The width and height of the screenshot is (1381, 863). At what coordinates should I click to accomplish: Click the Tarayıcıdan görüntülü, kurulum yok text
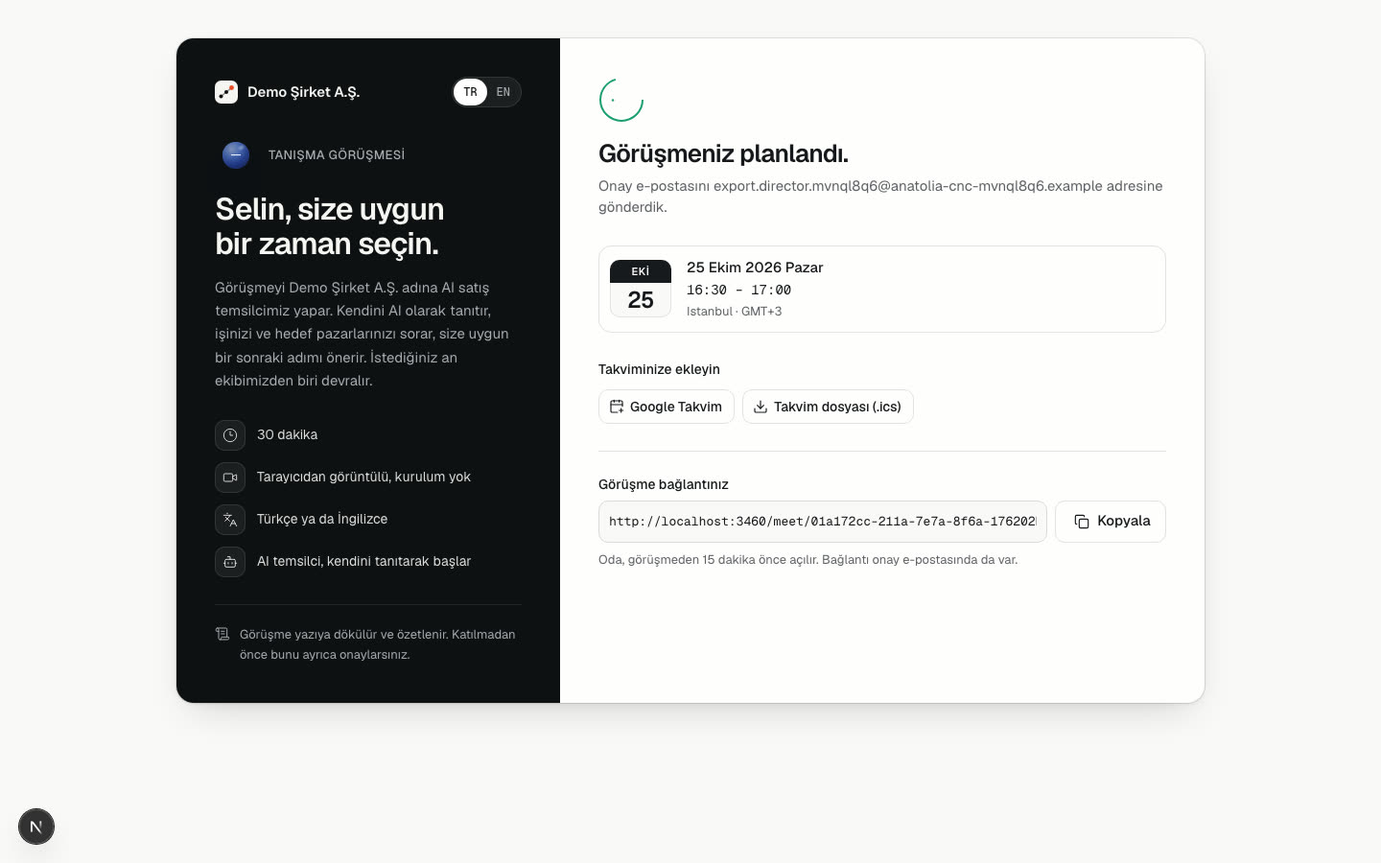coord(363,478)
